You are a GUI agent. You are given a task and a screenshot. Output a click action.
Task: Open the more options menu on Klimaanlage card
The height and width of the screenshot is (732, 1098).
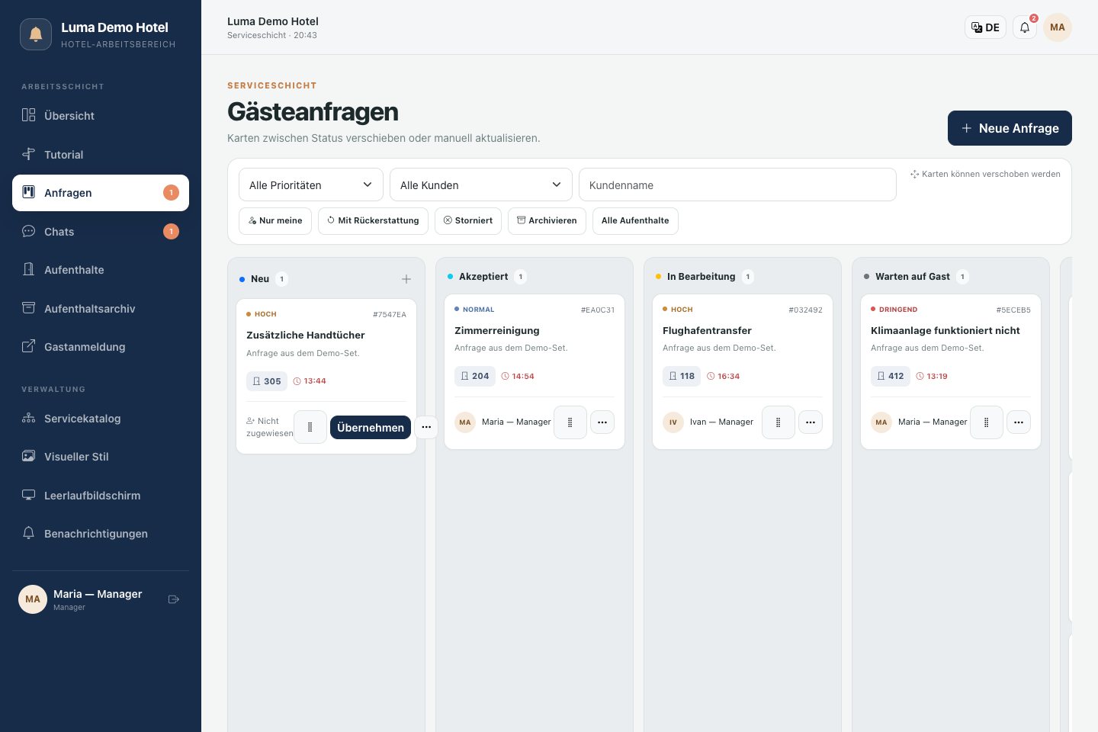point(1019,422)
